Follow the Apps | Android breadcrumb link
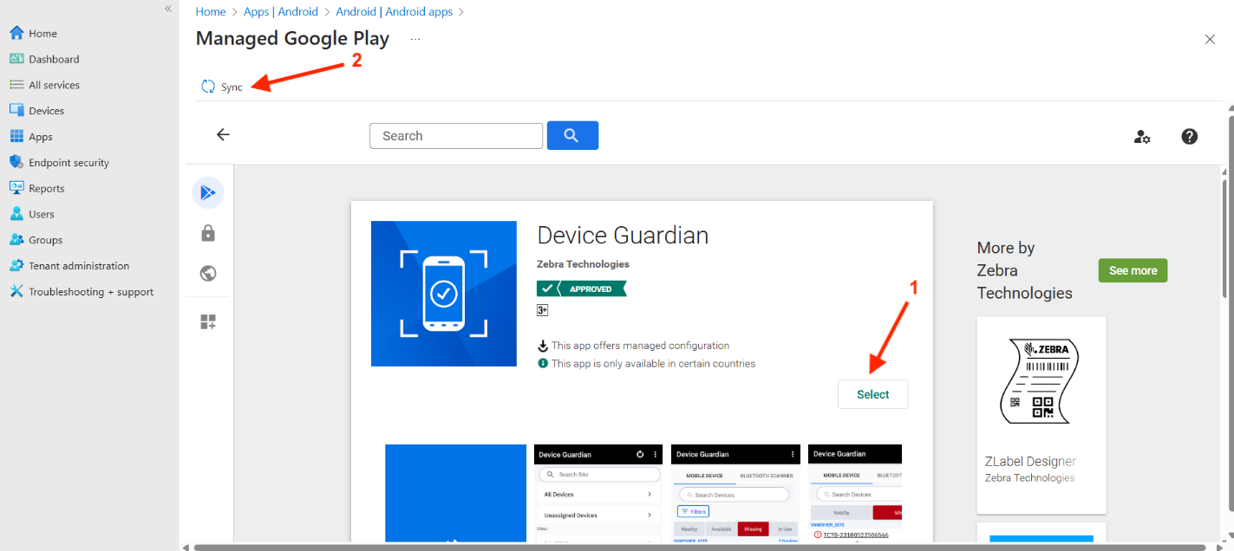This screenshot has width=1234, height=551. tap(281, 12)
